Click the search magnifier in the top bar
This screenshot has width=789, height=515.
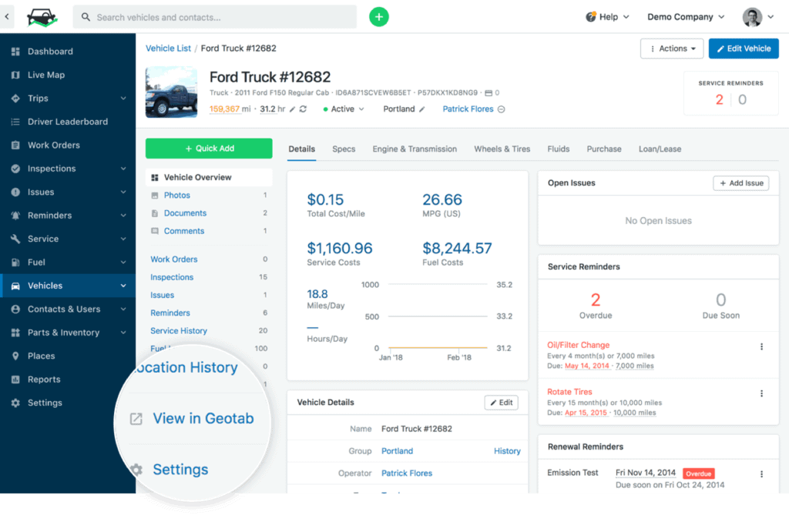coord(84,16)
